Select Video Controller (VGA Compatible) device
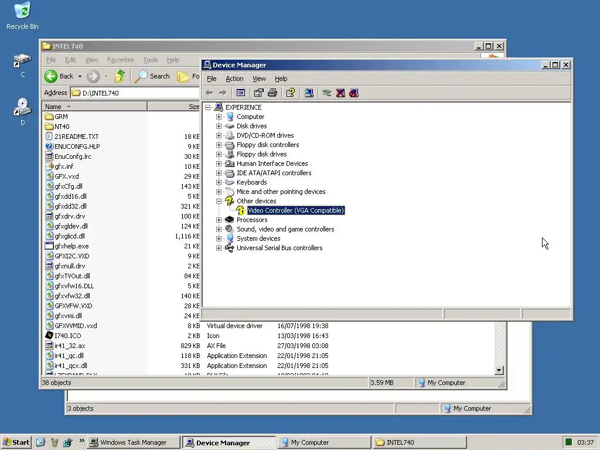Image resolution: width=600 pixels, height=450 pixels. [x=296, y=210]
